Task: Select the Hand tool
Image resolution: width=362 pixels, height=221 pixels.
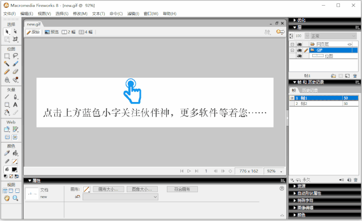Action: point(7,198)
